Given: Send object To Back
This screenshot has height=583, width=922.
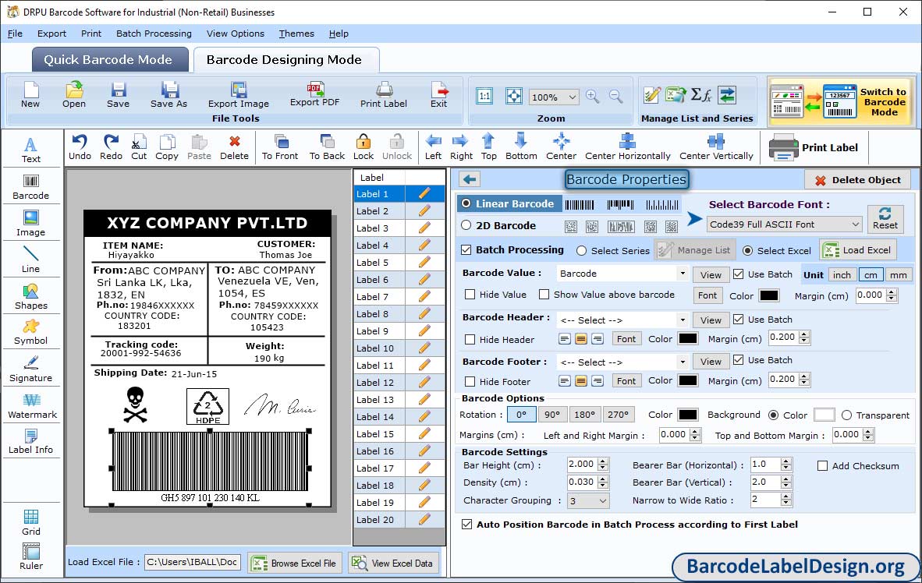Looking at the screenshot, I should 327,147.
